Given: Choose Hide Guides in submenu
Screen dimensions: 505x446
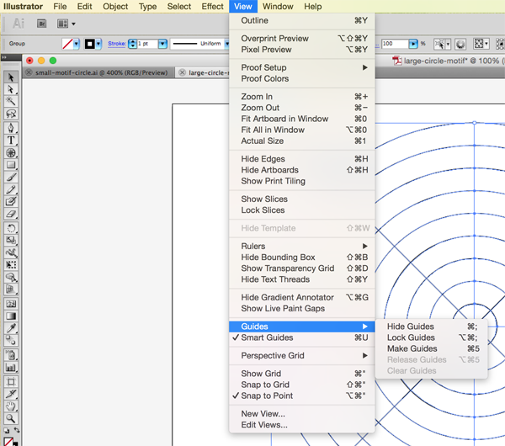Looking at the screenshot, I should (431, 327).
